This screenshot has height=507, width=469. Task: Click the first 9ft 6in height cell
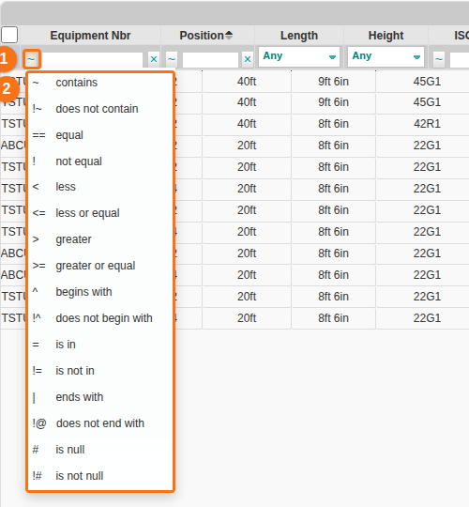(x=333, y=82)
